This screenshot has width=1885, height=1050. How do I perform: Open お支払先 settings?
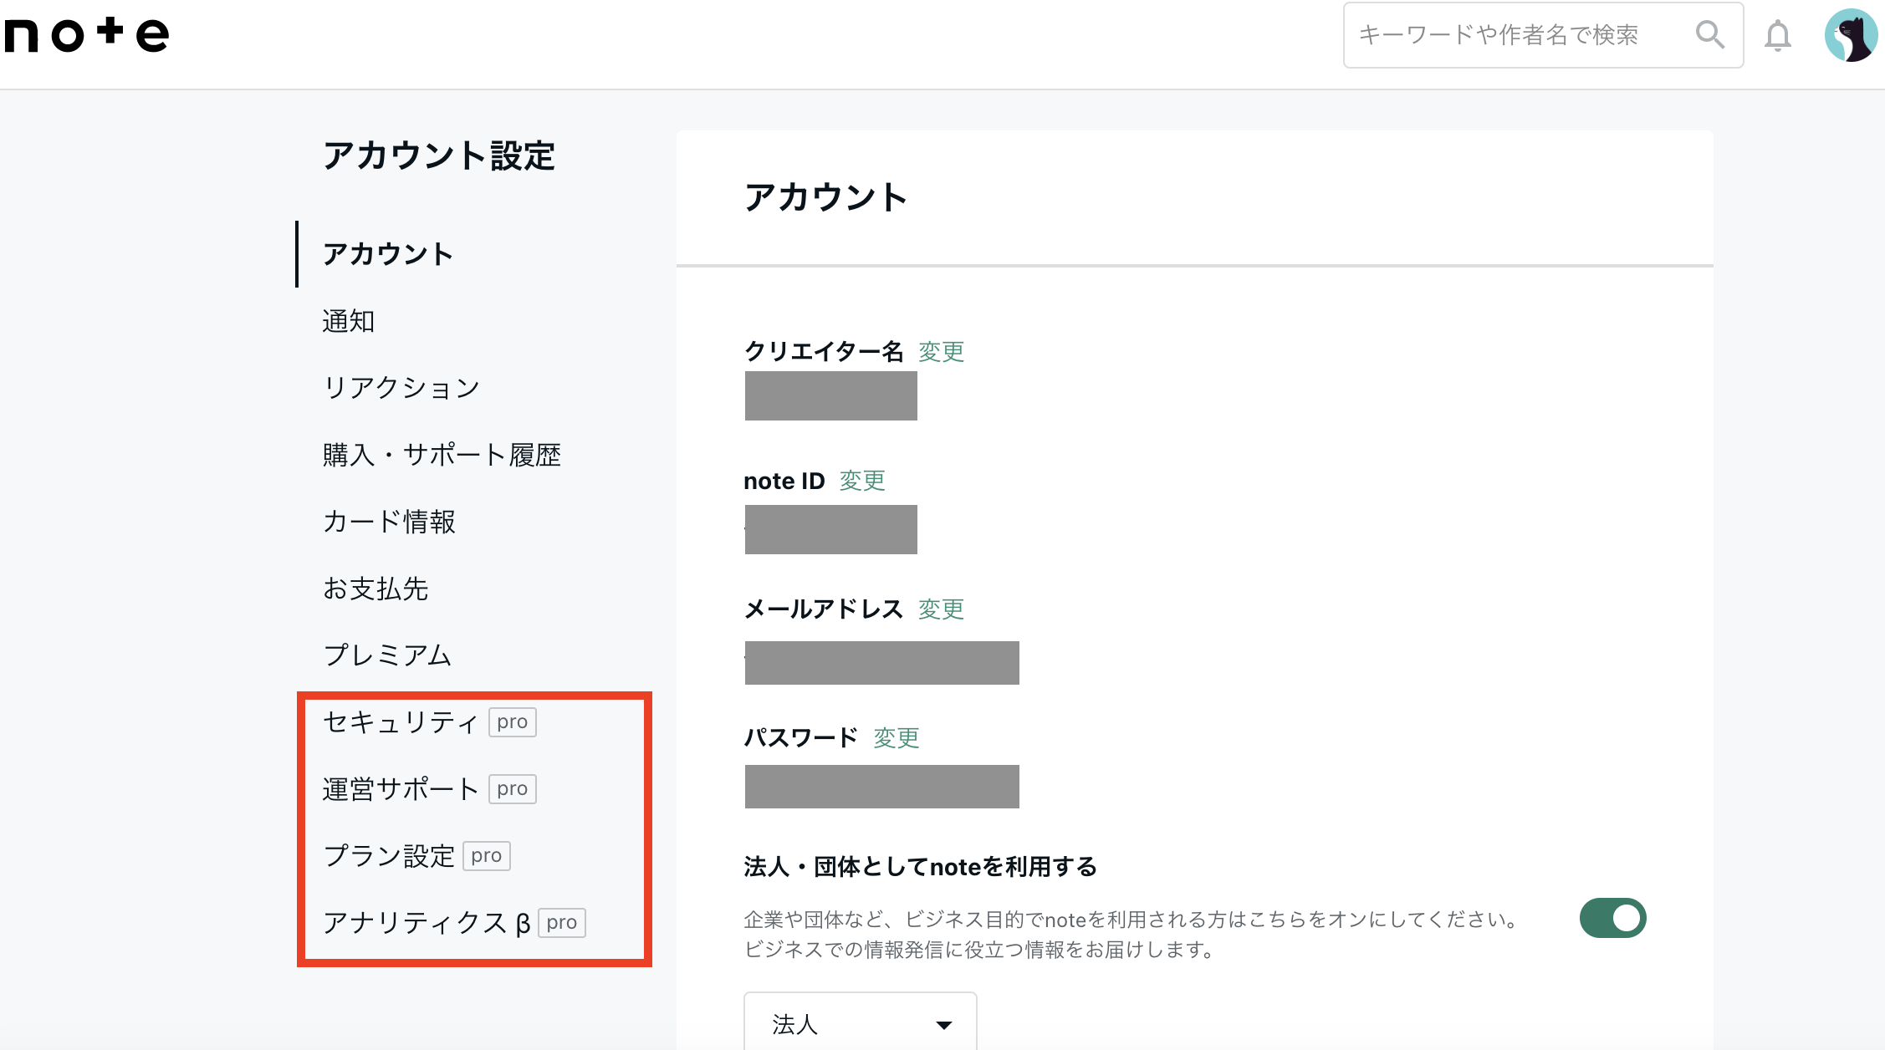[x=375, y=589]
